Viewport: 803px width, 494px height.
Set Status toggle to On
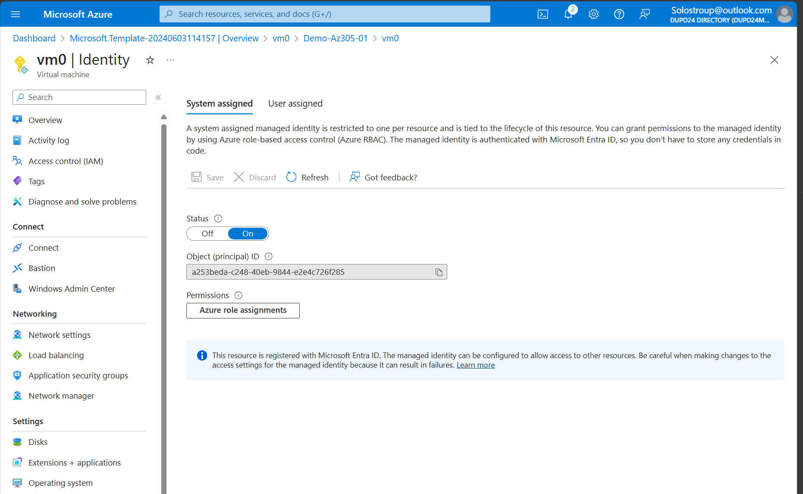click(x=248, y=234)
